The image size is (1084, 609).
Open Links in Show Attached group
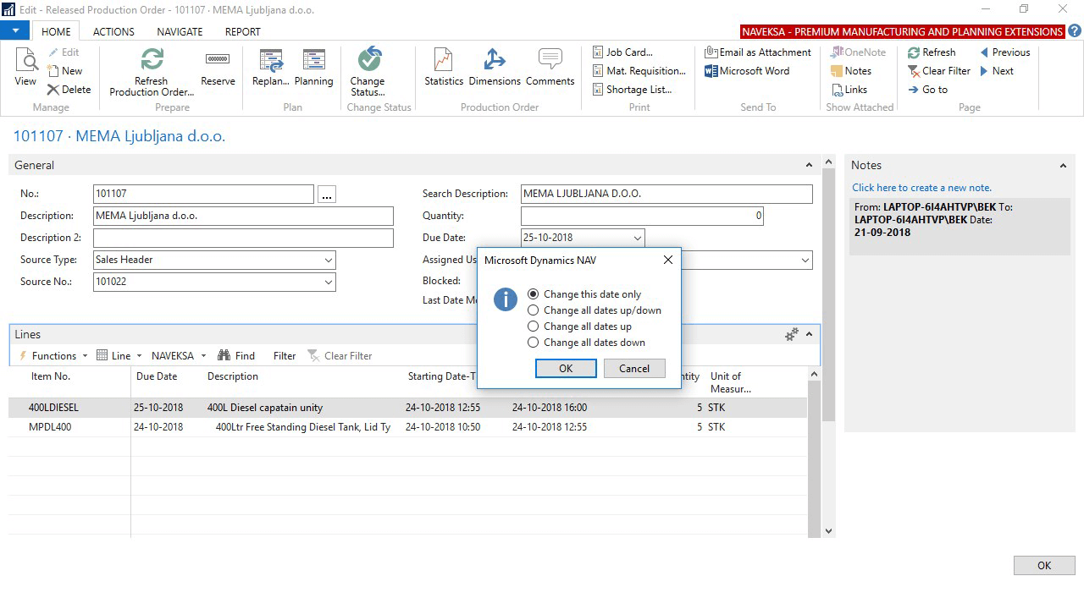coord(849,90)
